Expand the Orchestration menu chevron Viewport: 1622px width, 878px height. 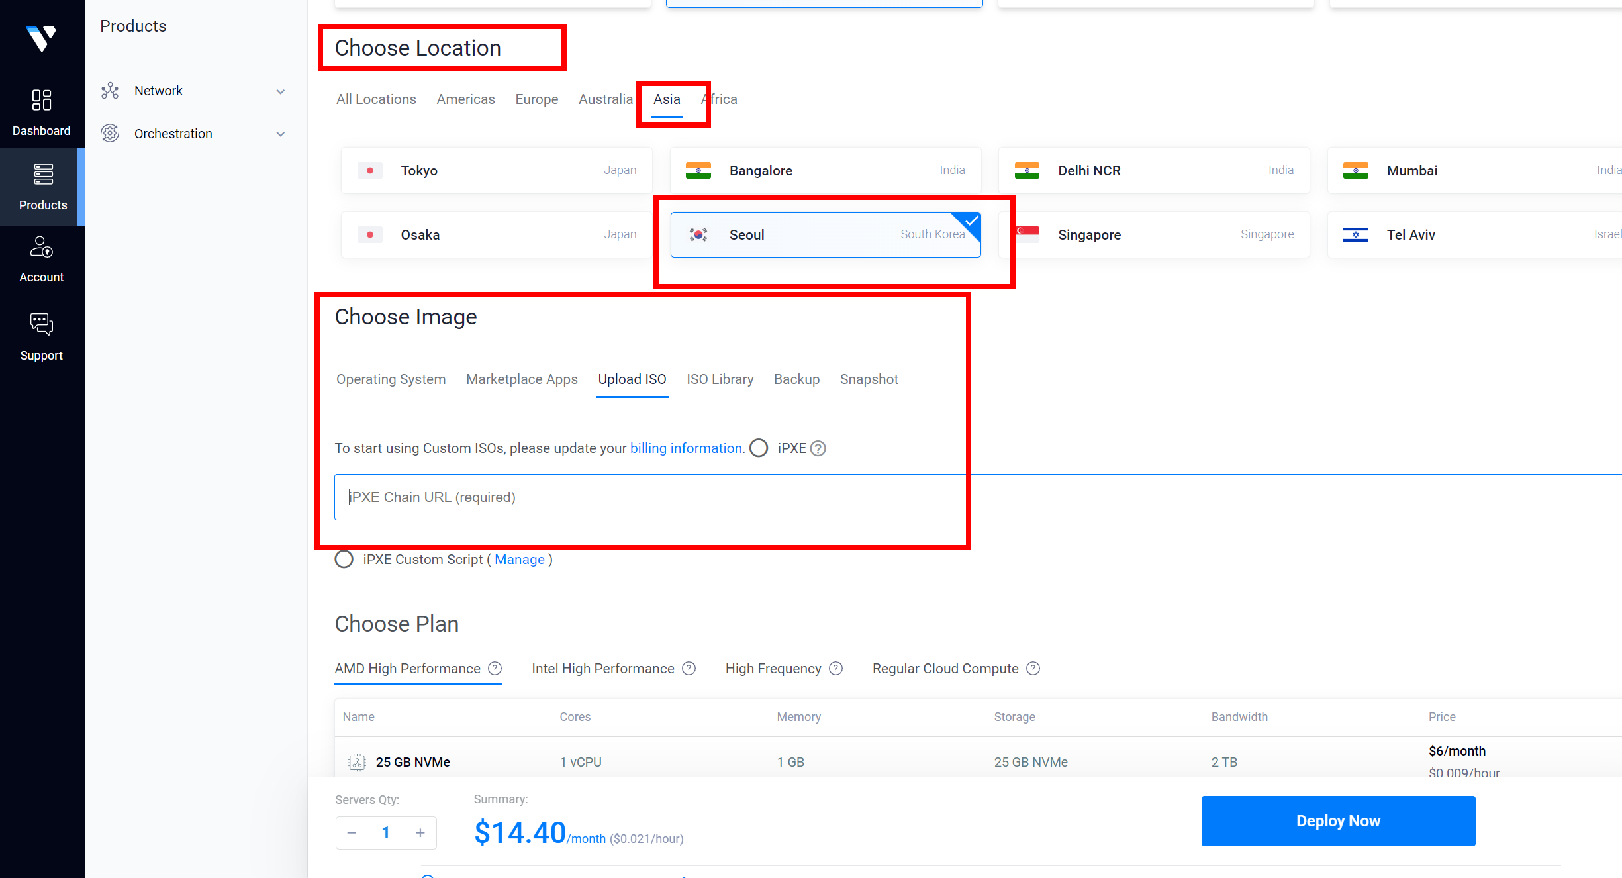tap(281, 134)
